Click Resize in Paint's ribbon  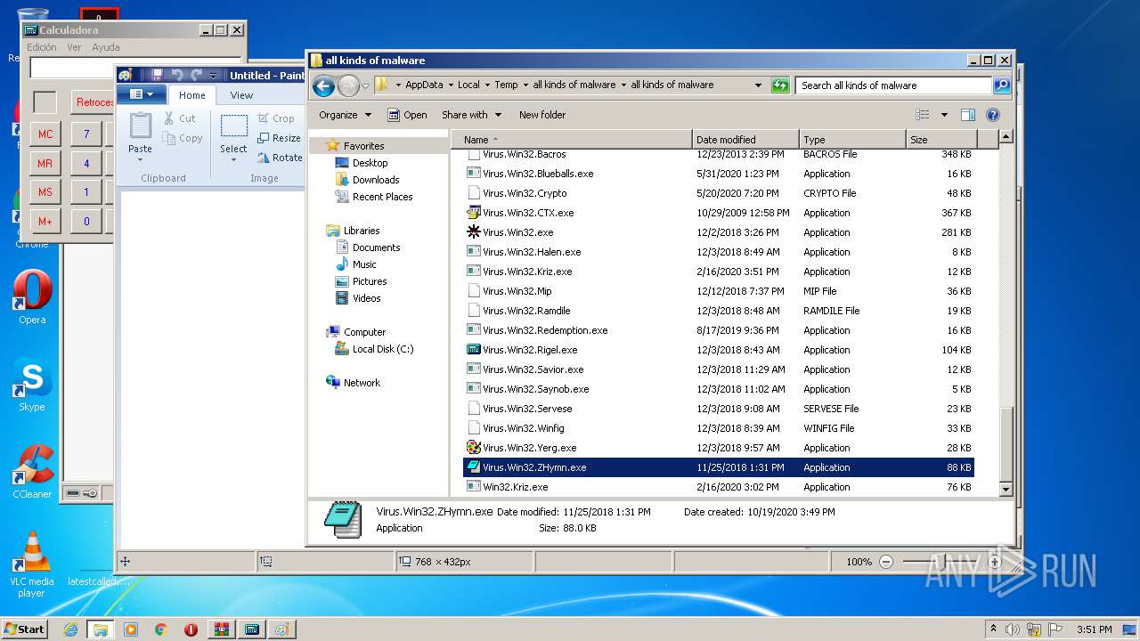coord(279,138)
